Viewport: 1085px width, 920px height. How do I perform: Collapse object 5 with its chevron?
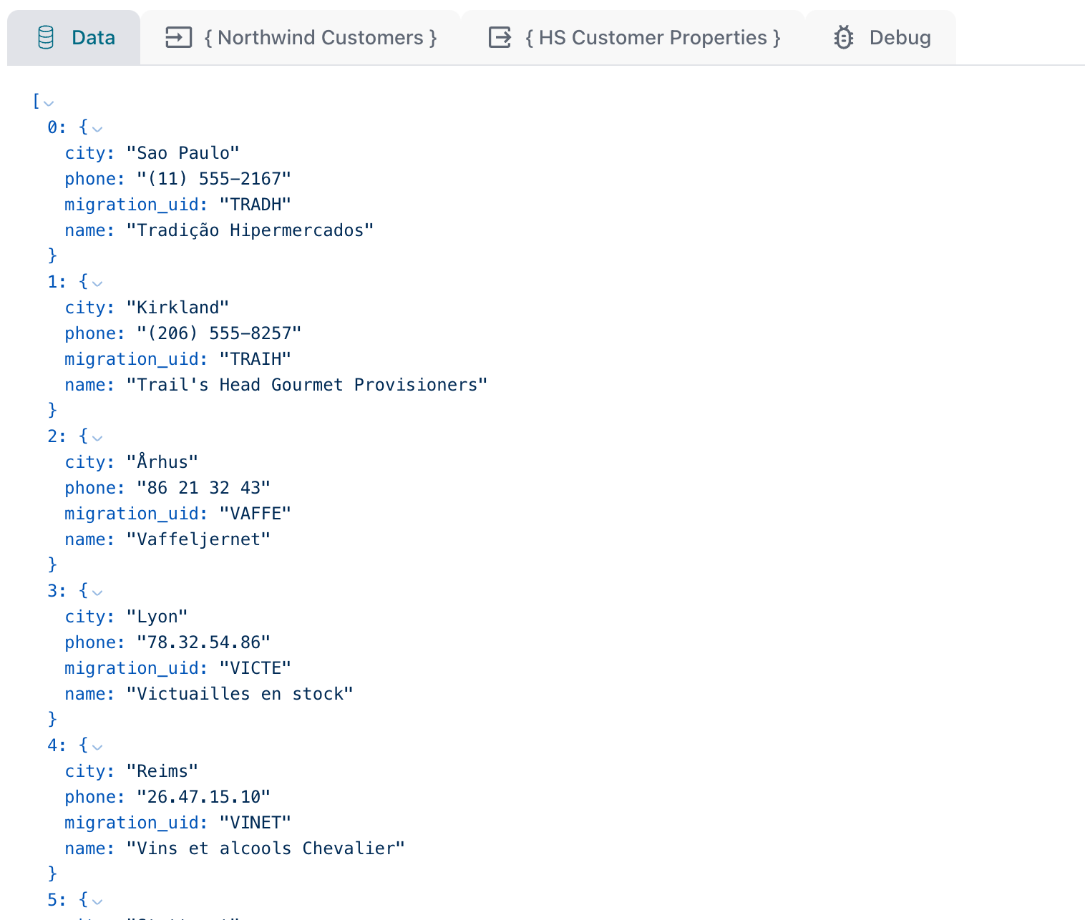[x=97, y=902]
